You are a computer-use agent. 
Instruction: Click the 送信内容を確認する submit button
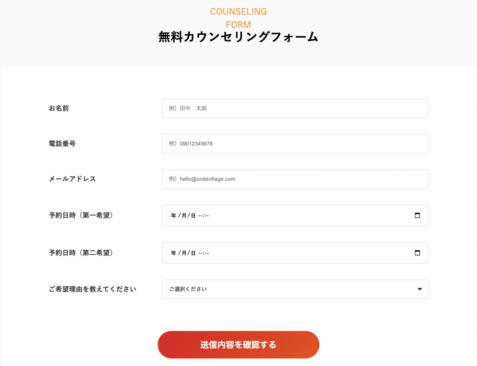tap(238, 345)
